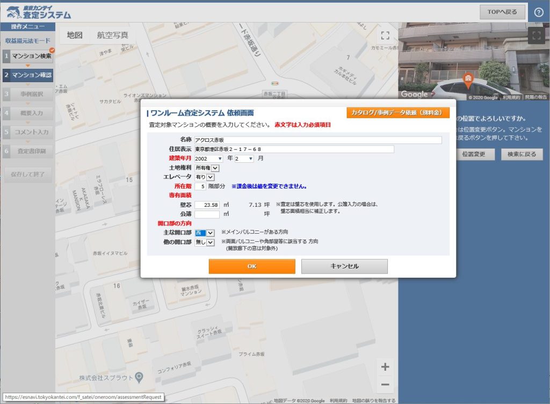
Task: Click the Sprout company map marker
Action: pos(139,377)
